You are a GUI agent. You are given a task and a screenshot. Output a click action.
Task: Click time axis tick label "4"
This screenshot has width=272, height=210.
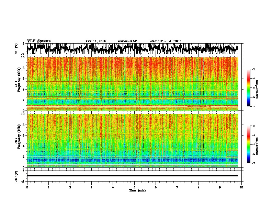tap(113, 187)
